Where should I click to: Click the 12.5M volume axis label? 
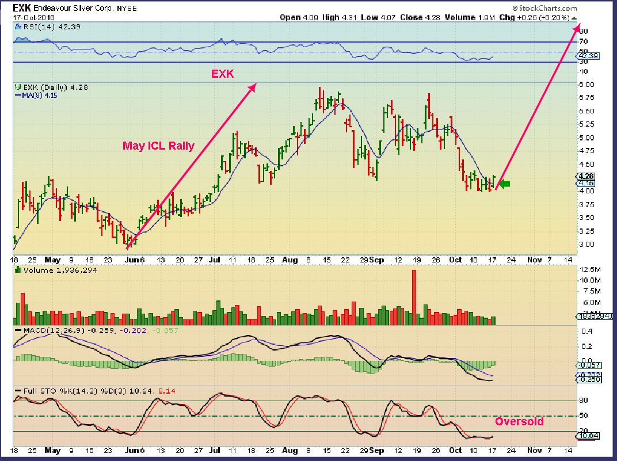(590, 269)
